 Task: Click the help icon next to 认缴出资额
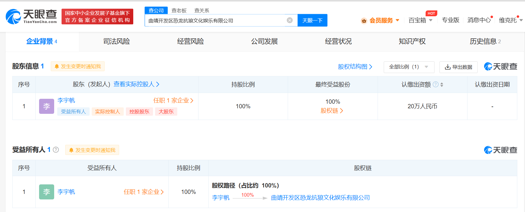click(x=435, y=84)
